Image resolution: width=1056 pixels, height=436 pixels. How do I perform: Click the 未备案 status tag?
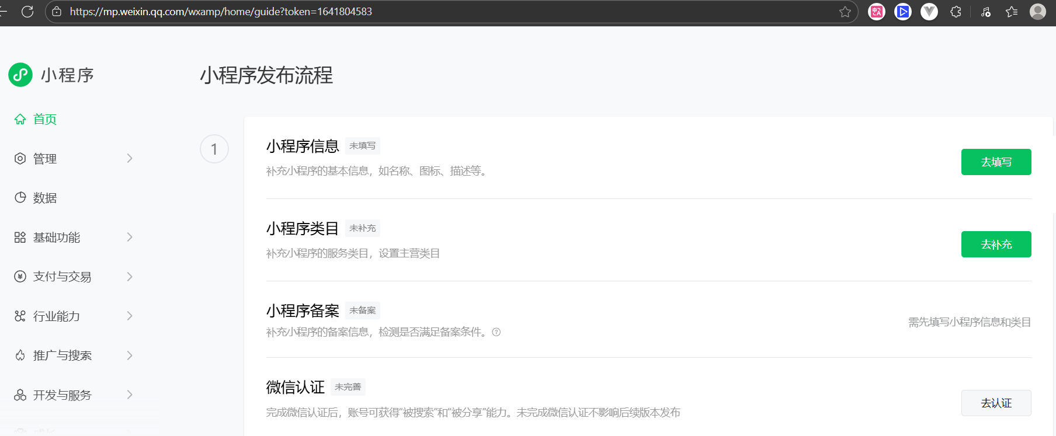pos(363,311)
